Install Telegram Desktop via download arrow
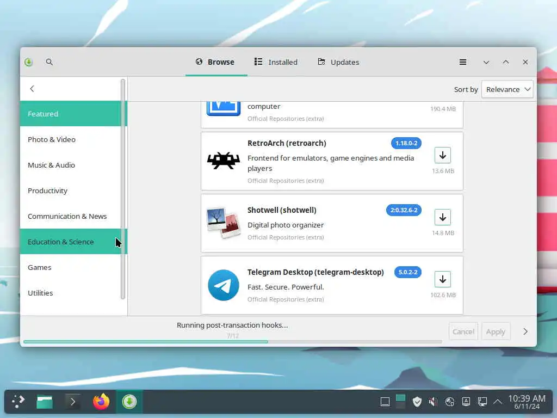This screenshot has height=418, width=557. [443, 279]
